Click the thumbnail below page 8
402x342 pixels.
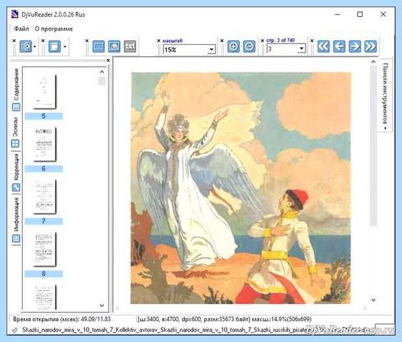tap(44, 297)
